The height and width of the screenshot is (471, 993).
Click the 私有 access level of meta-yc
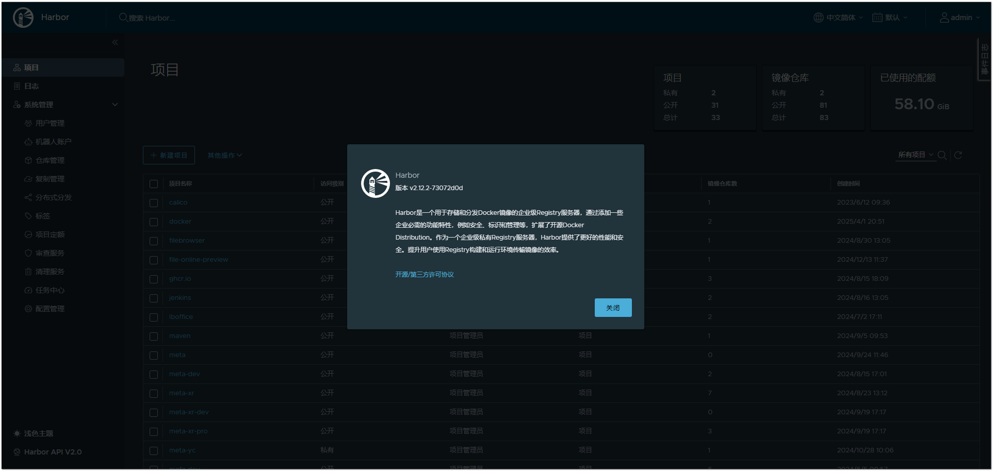[x=327, y=450]
